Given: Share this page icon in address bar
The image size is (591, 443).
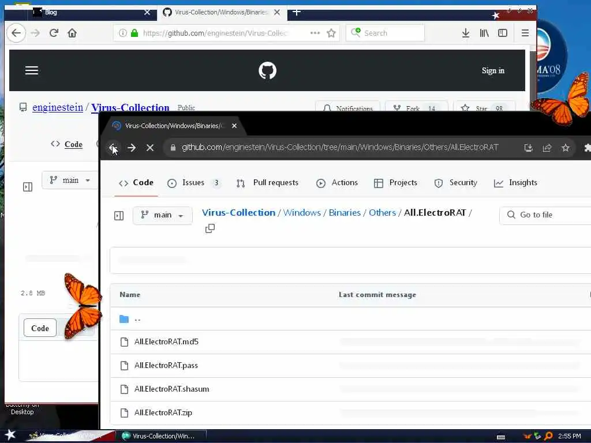Looking at the screenshot, I should [x=547, y=148].
